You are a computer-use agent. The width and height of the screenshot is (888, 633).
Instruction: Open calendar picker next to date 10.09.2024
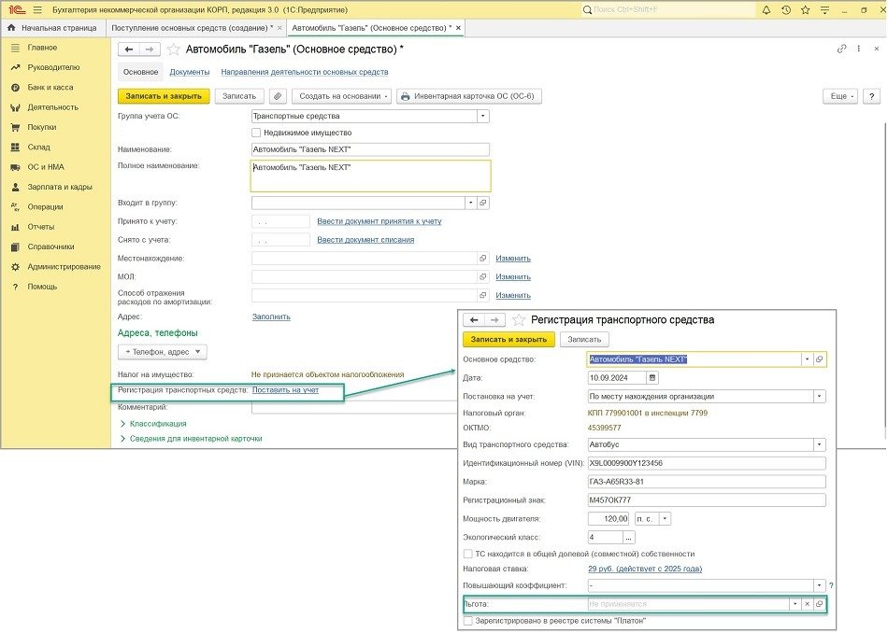pos(652,378)
